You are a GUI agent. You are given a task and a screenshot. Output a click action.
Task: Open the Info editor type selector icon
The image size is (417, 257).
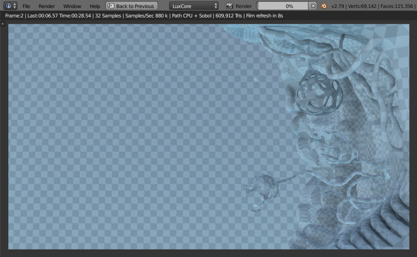coord(10,6)
